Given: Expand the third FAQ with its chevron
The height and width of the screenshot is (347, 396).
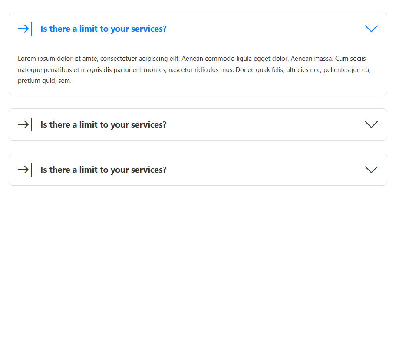Looking at the screenshot, I should [x=371, y=170].
